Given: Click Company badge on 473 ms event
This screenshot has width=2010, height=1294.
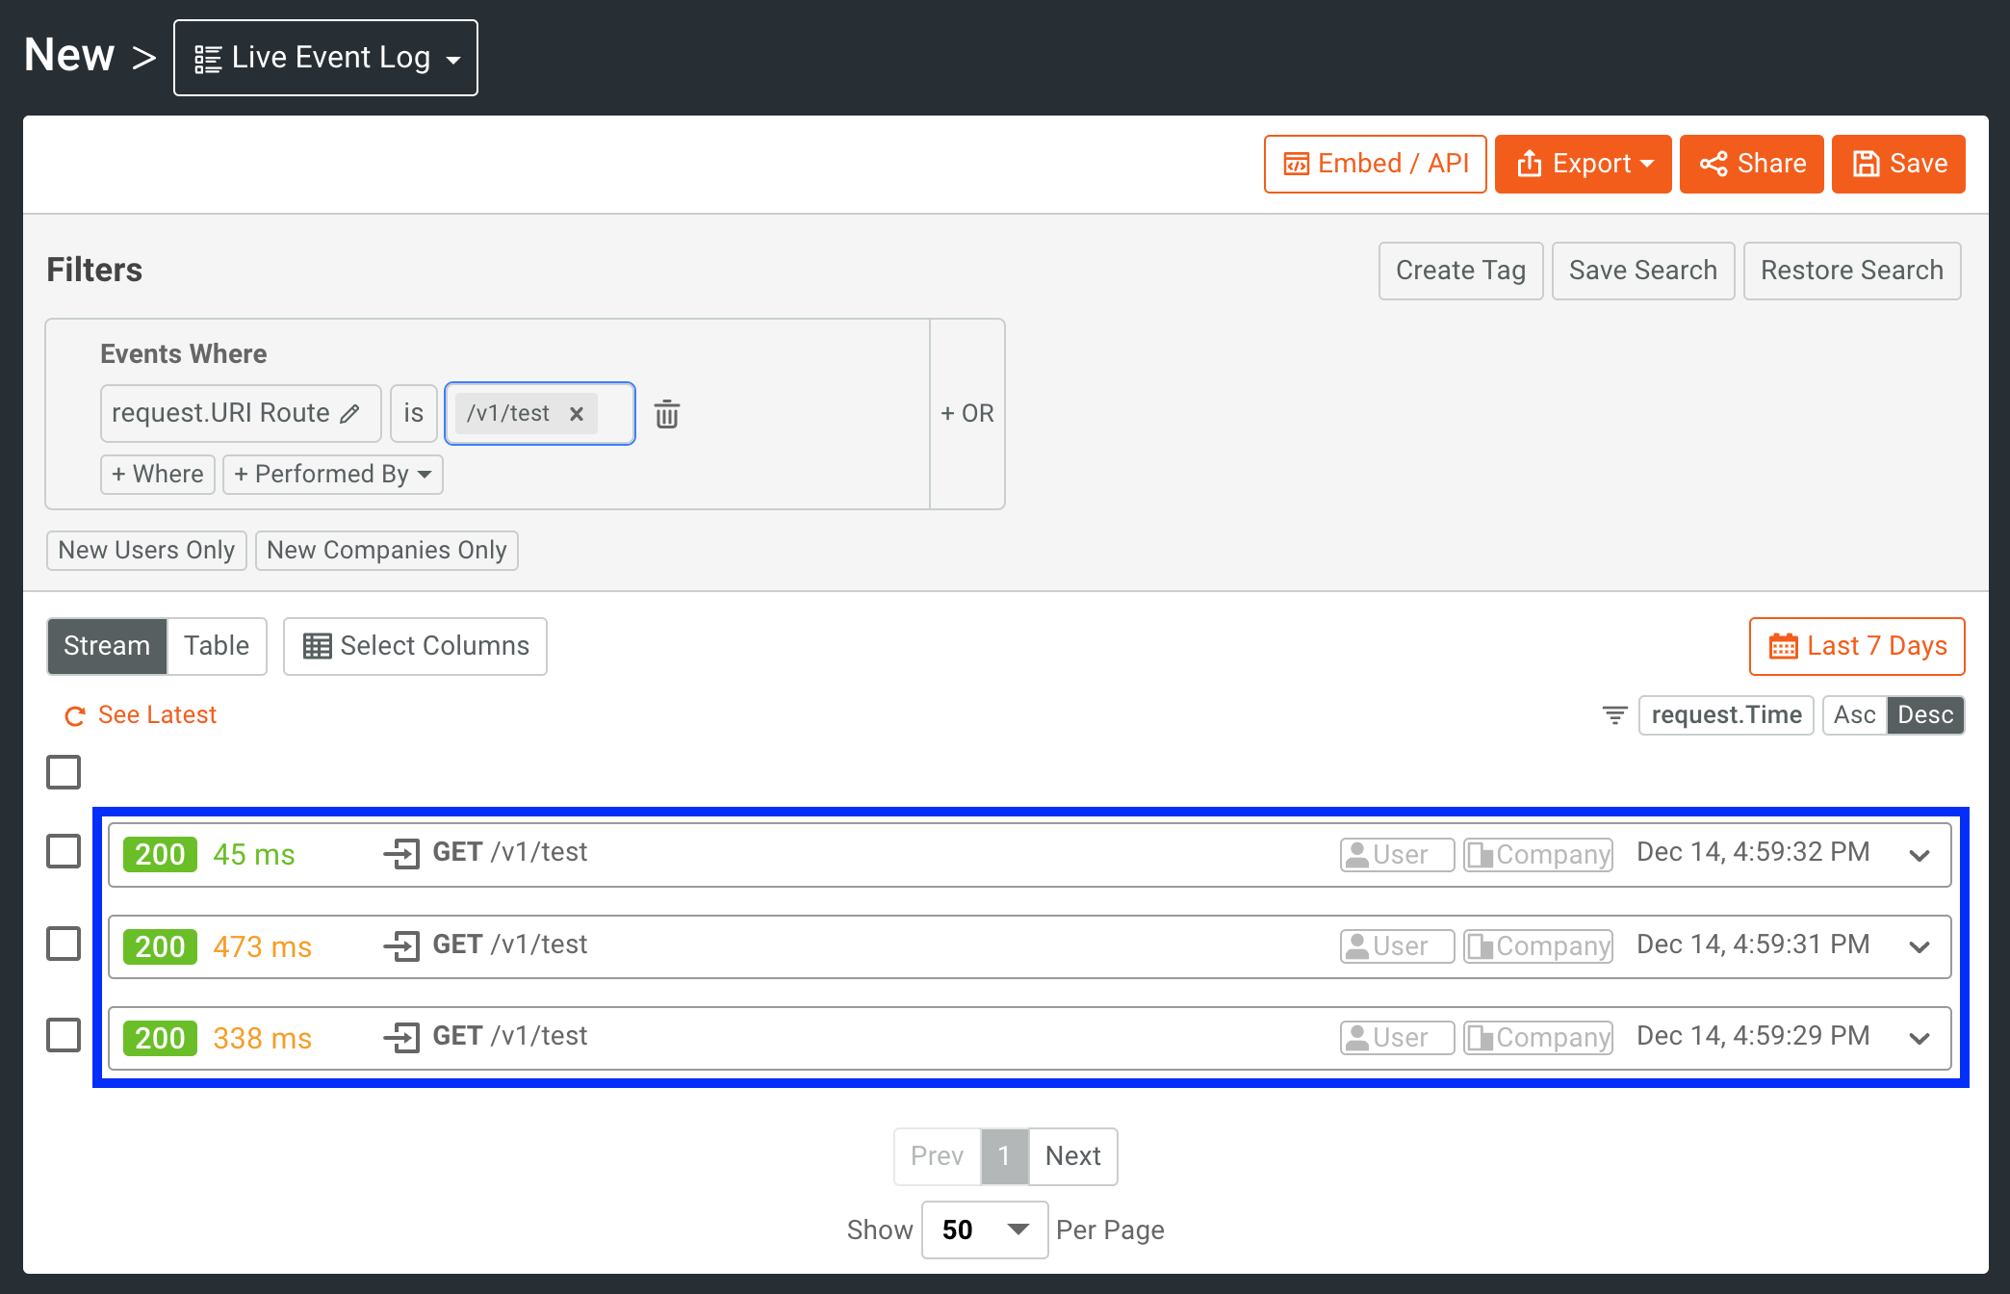Looking at the screenshot, I should [1537, 946].
